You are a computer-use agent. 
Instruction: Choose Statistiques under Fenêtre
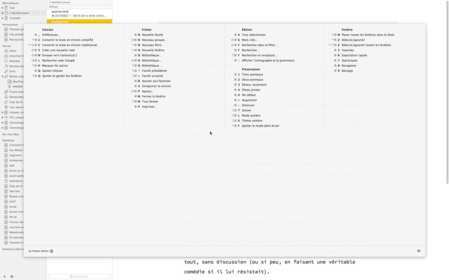(x=349, y=60)
